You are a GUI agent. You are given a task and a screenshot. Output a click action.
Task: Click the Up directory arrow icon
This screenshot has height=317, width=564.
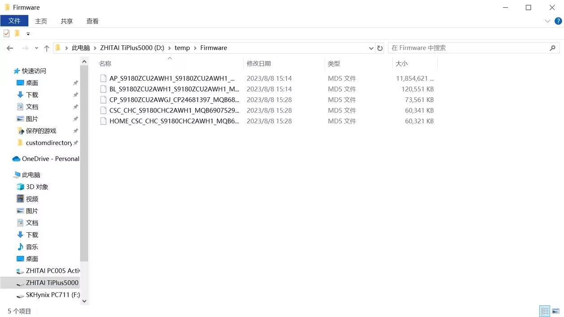pyautogui.click(x=47, y=48)
